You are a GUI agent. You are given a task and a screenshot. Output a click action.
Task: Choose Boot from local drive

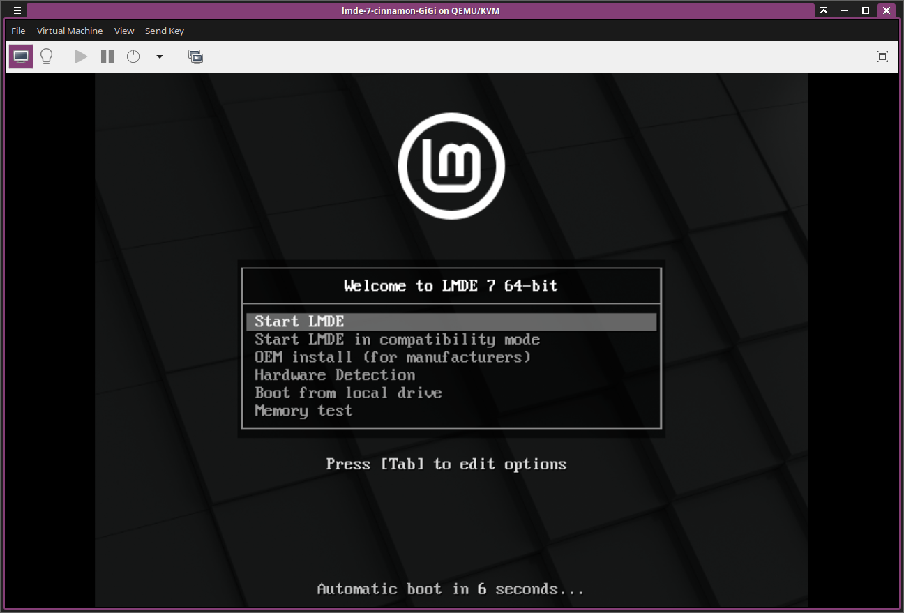tap(349, 393)
